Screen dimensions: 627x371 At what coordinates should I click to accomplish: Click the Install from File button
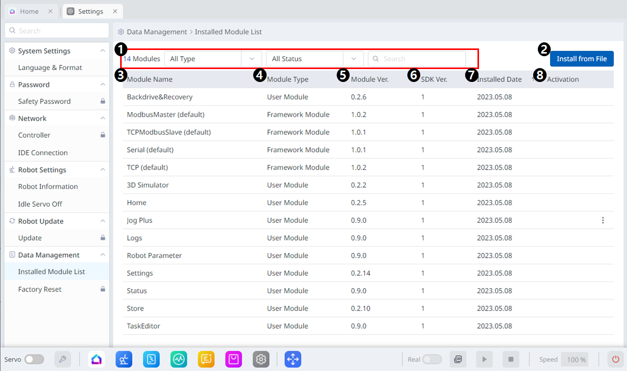pyautogui.click(x=582, y=59)
